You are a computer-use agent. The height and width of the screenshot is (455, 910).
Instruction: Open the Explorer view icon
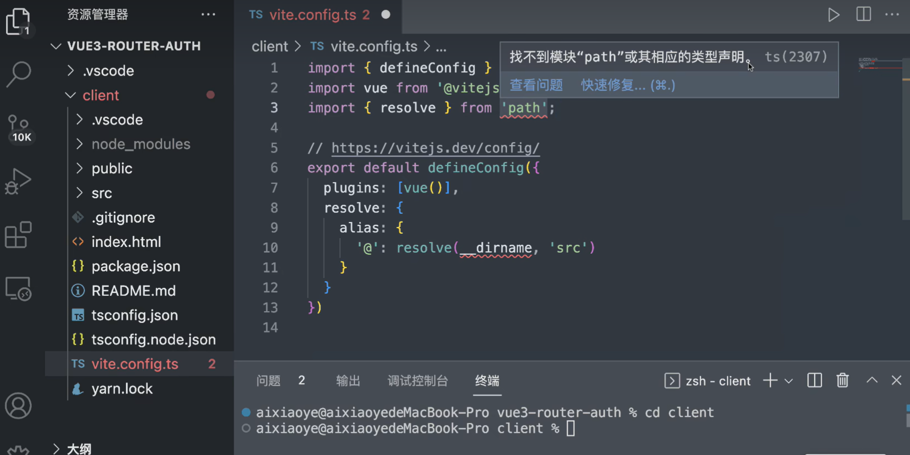18,21
